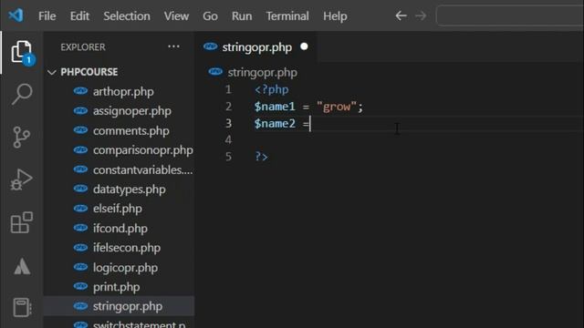Open comments.php in explorer
Image resolution: width=584 pixels, height=328 pixels.
(120, 130)
